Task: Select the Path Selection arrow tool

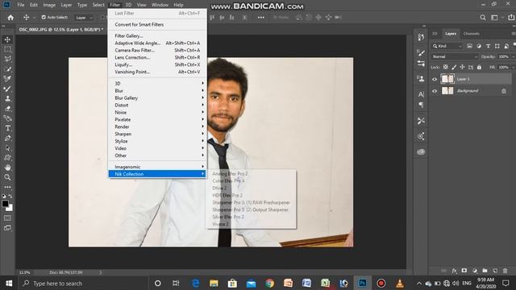Action: [x=7, y=148]
